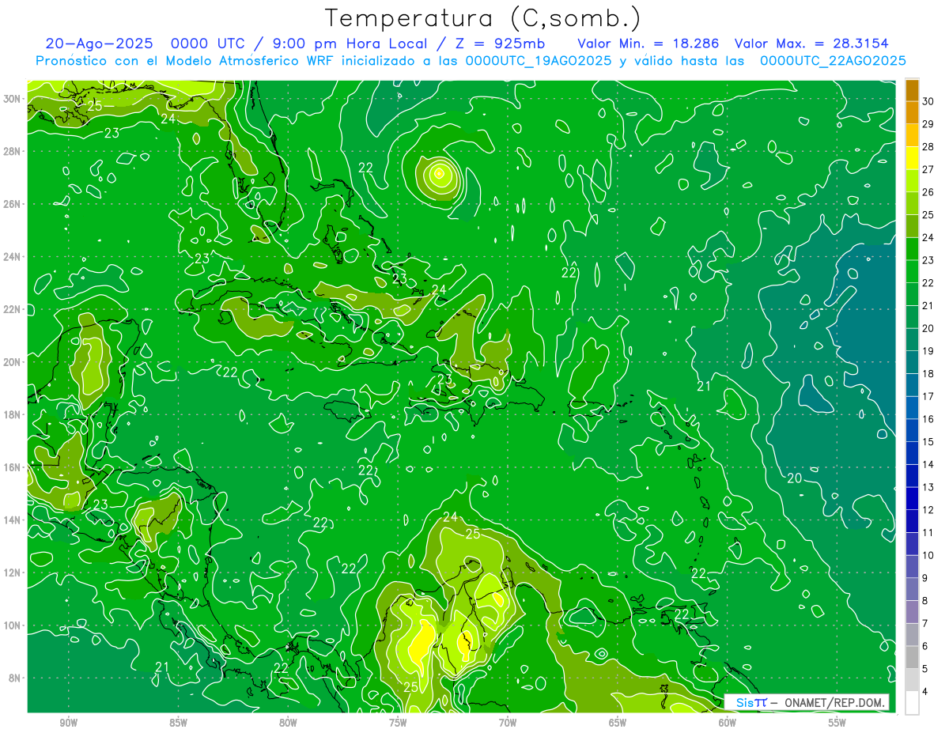
Task: Click the legend value 12
Action: pyautogui.click(x=928, y=510)
